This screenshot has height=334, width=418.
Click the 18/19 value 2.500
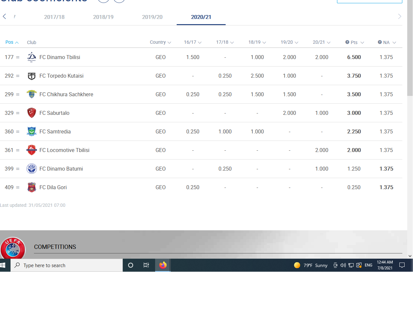(257, 76)
